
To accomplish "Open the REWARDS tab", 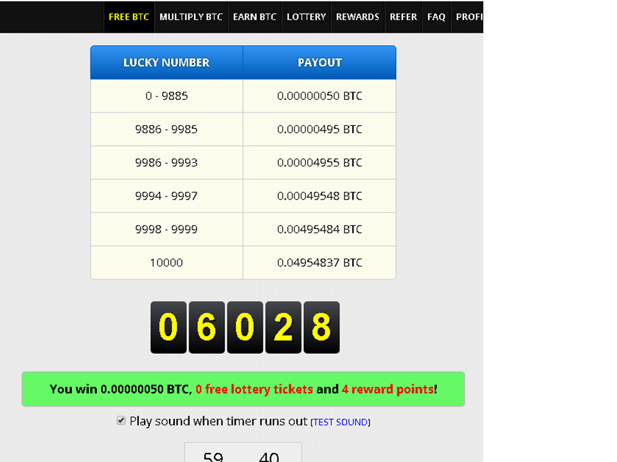I will coord(357,17).
